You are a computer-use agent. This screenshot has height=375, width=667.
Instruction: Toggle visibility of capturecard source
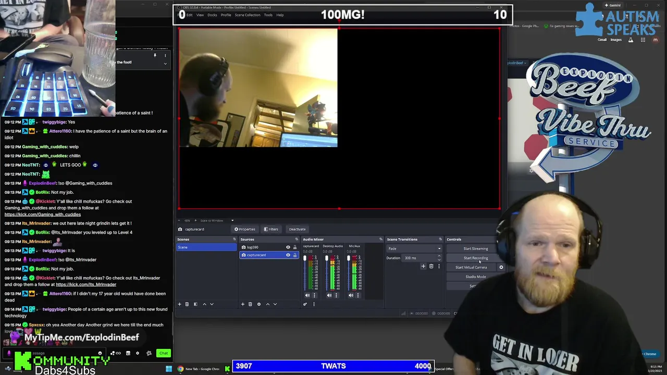tap(288, 255)
